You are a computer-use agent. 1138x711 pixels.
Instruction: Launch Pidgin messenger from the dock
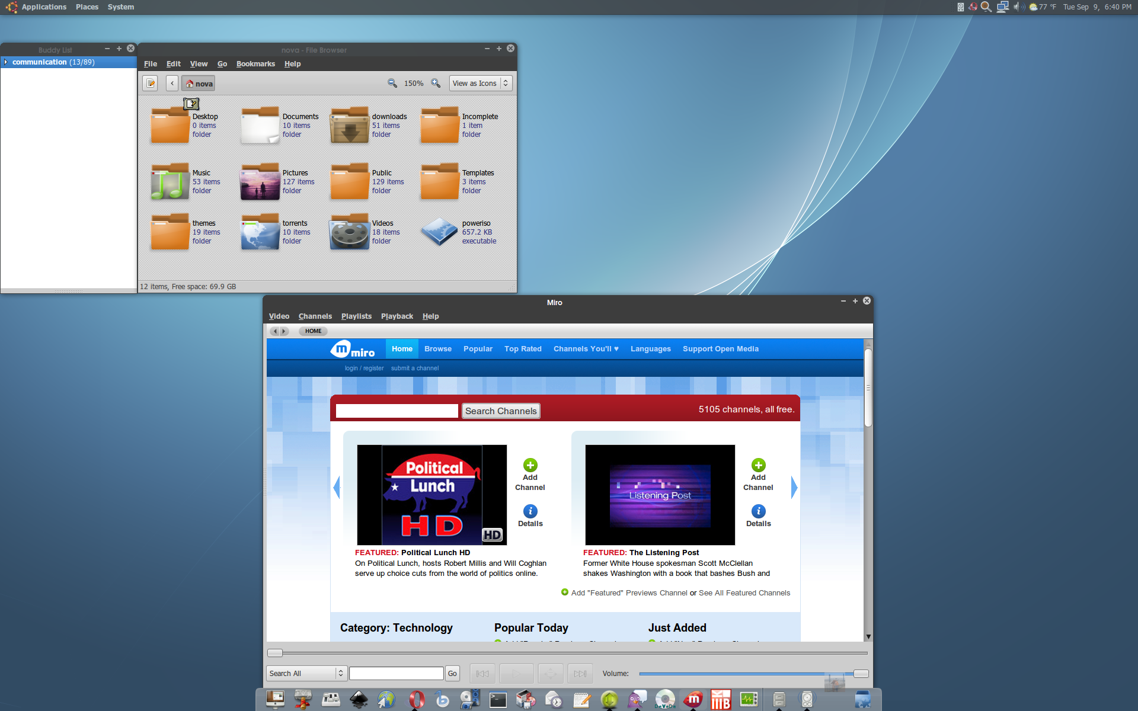[637, 700]
